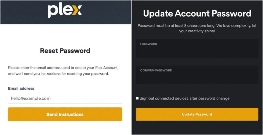Click the PASSWORD field label
Image resolution: width=263 pixels, height=135 pixels.
(149, 44)
